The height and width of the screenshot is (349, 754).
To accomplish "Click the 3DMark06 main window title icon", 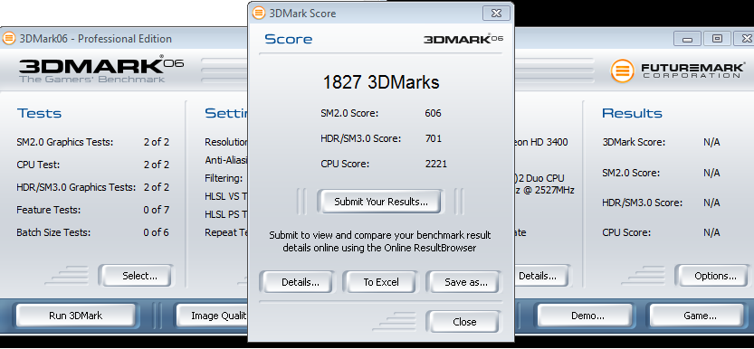I will pyautogui.click(x=8, y=39).
